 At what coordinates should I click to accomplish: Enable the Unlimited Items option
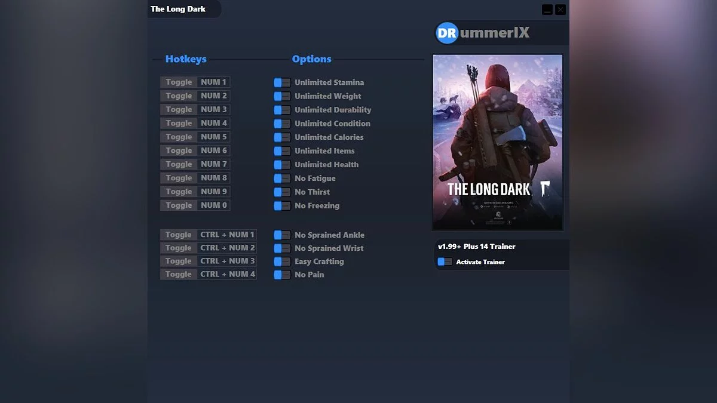click(281, 150)
